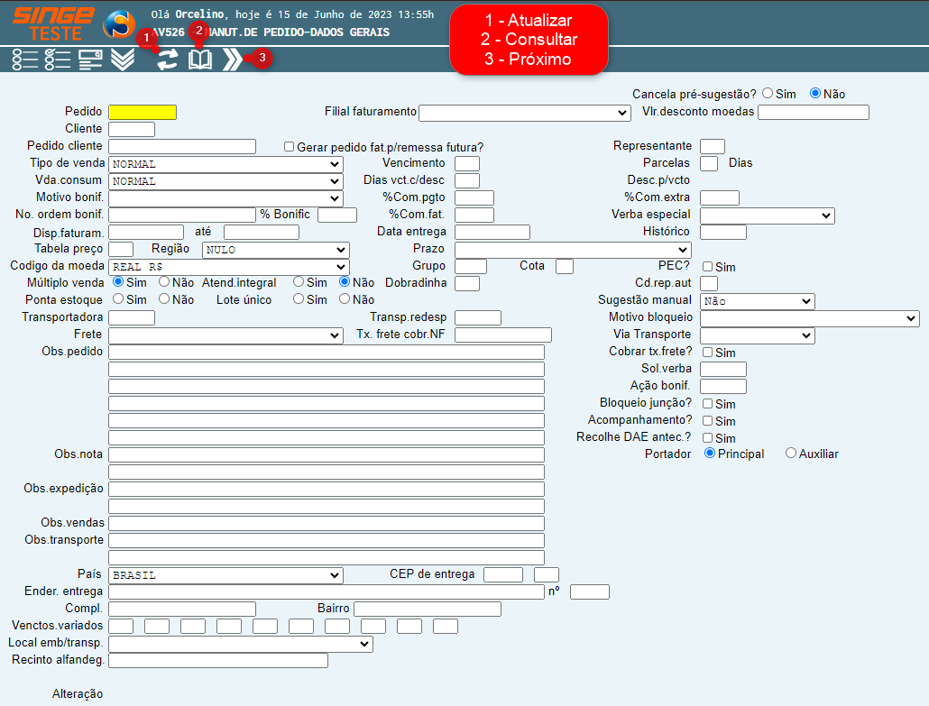Focus the Vlr.desconto moedas field
Image resolution: width=929 pixels, height=706 pixels.
[x=814, y=112]
